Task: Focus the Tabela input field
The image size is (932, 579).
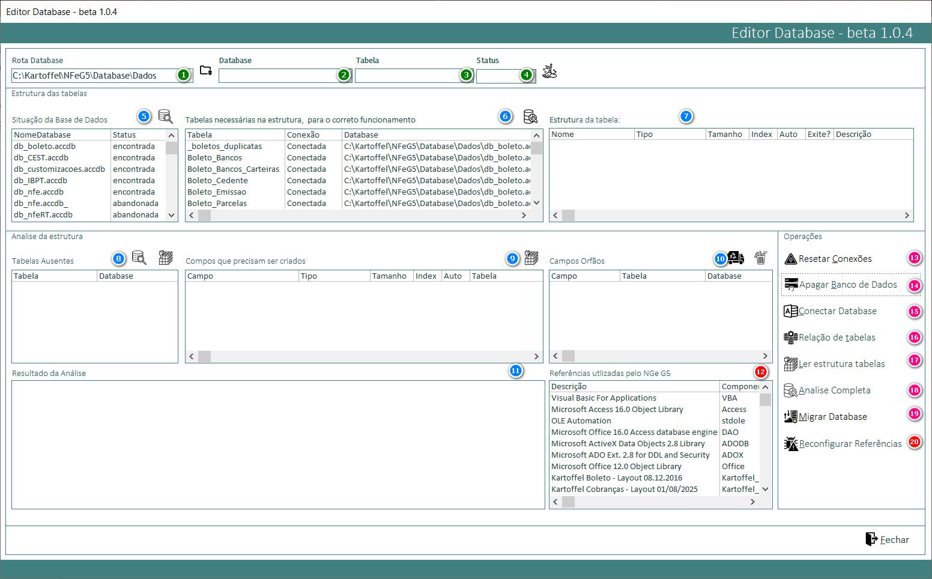Action: (x=407, y=76)
